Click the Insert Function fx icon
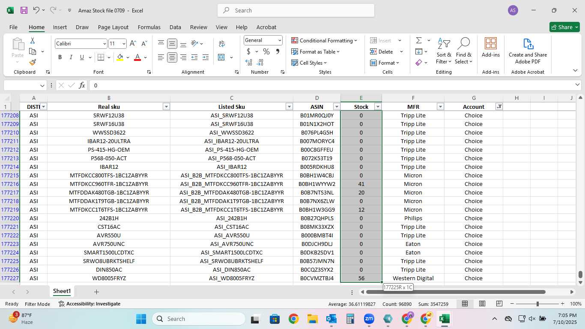The height and width of the screenshot is (329, 585). click(82, 85)
